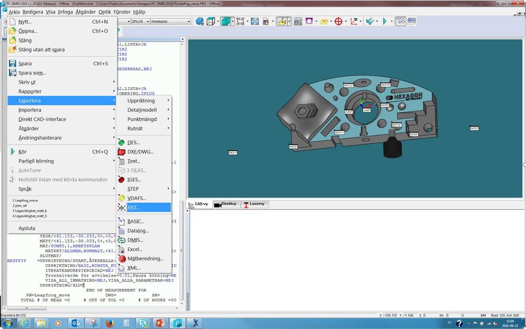This screenshot has width=526, height=329.
Task: Expand the solid cube view dropdown arrow
Action: pos(233,22)
